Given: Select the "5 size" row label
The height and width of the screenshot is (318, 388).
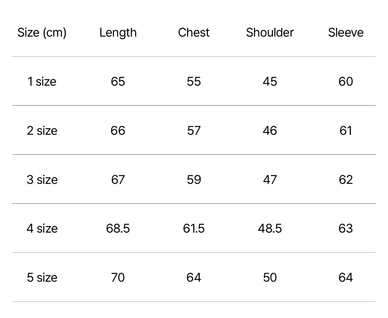Looking at the screenshot, I should tap(42, 278).
